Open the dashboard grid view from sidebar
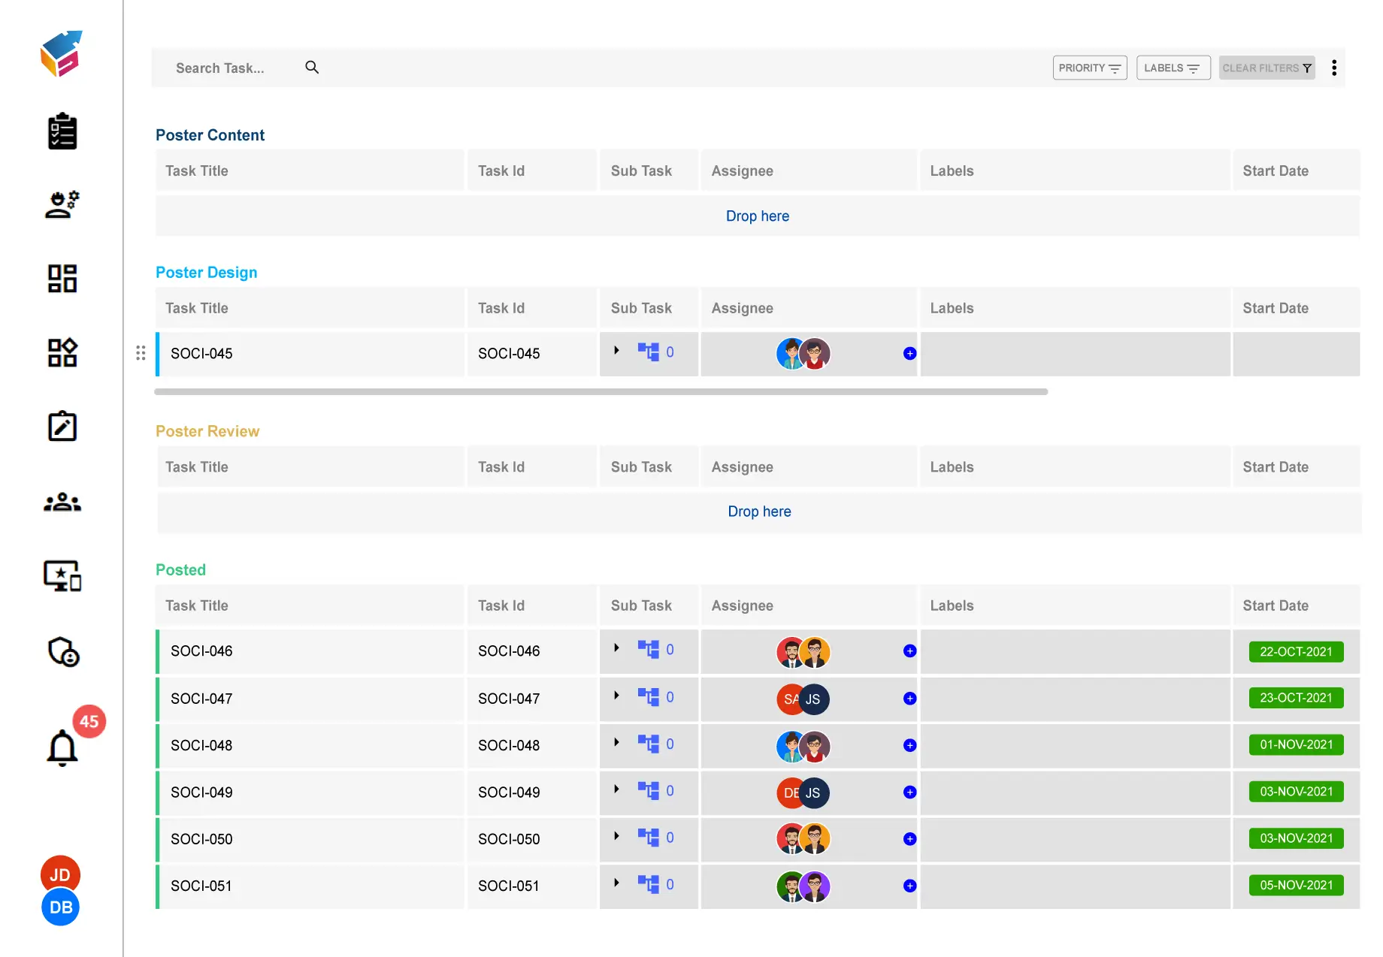The width and height of the screenshot is (1383, 957). pos(62,278)
